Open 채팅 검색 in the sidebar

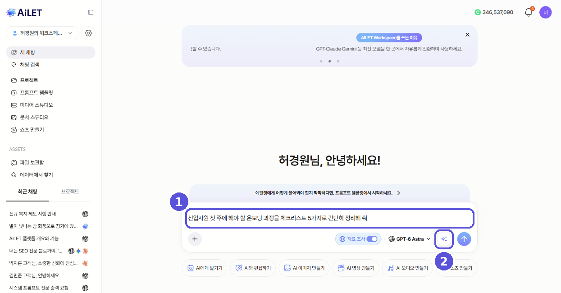(x=50, y=64)
